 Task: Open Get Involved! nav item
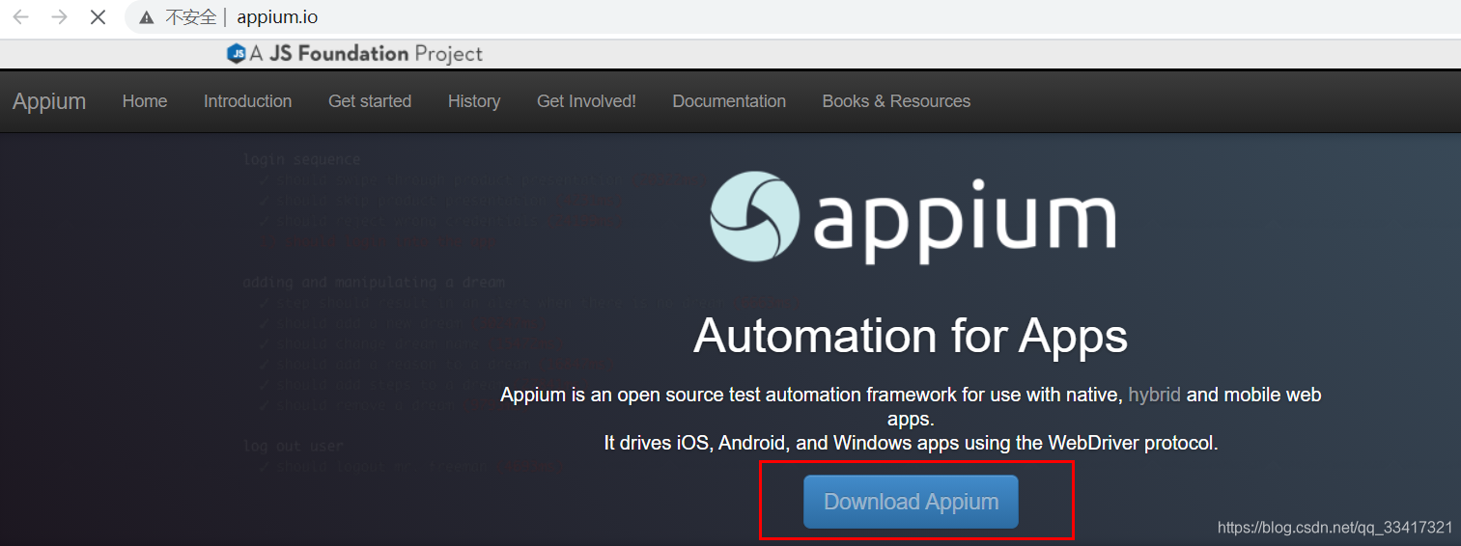coord(586,101)
